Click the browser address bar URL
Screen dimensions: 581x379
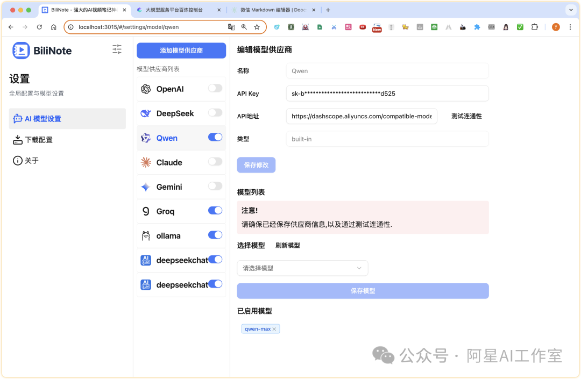pos(129,27)
